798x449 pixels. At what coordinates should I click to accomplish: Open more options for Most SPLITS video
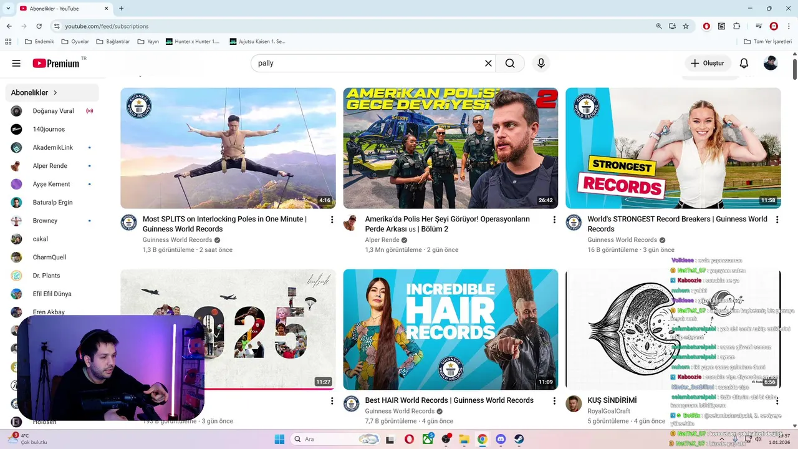pos(332,220)
